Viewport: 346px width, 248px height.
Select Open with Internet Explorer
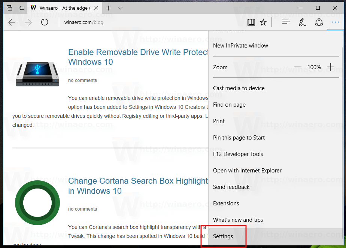coord(247,170)
